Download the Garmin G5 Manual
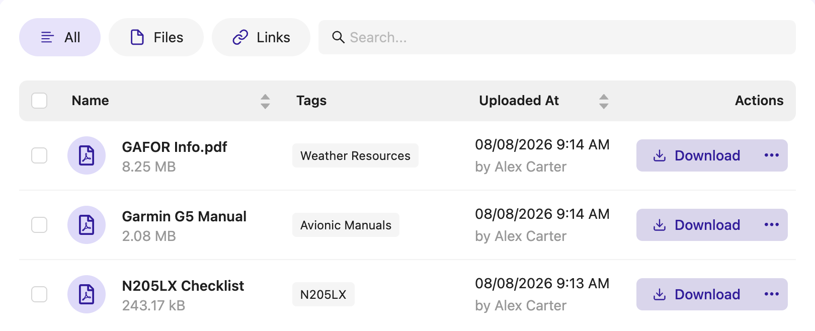This screenshot has width=815, height=331. click(696, 225)
